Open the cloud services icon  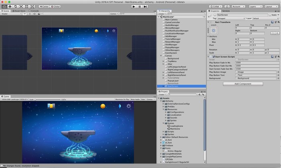tap(228, 6)
